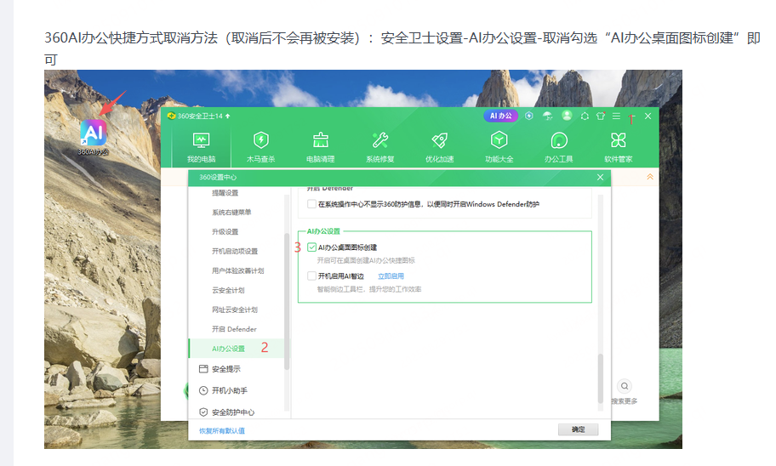Close the 360设置中心 dialog
This screenshot has height=466, width=776.
(x=601, y=177)
